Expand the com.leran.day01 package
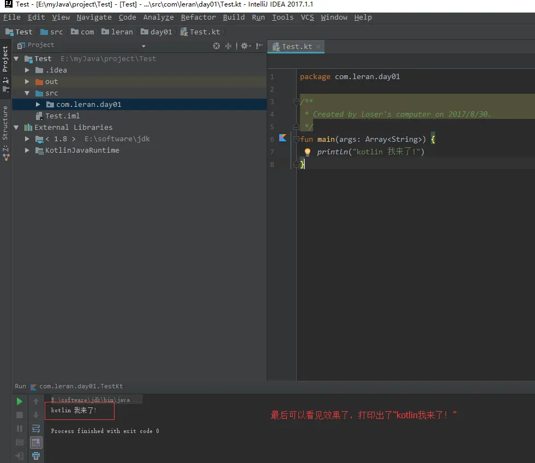This screenshot has height=463, width=535. tap(38, 104)
